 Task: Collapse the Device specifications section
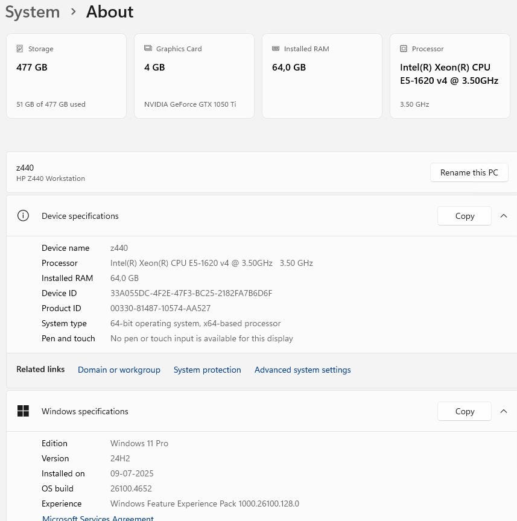pyautogui.click(x=504, y=216)
